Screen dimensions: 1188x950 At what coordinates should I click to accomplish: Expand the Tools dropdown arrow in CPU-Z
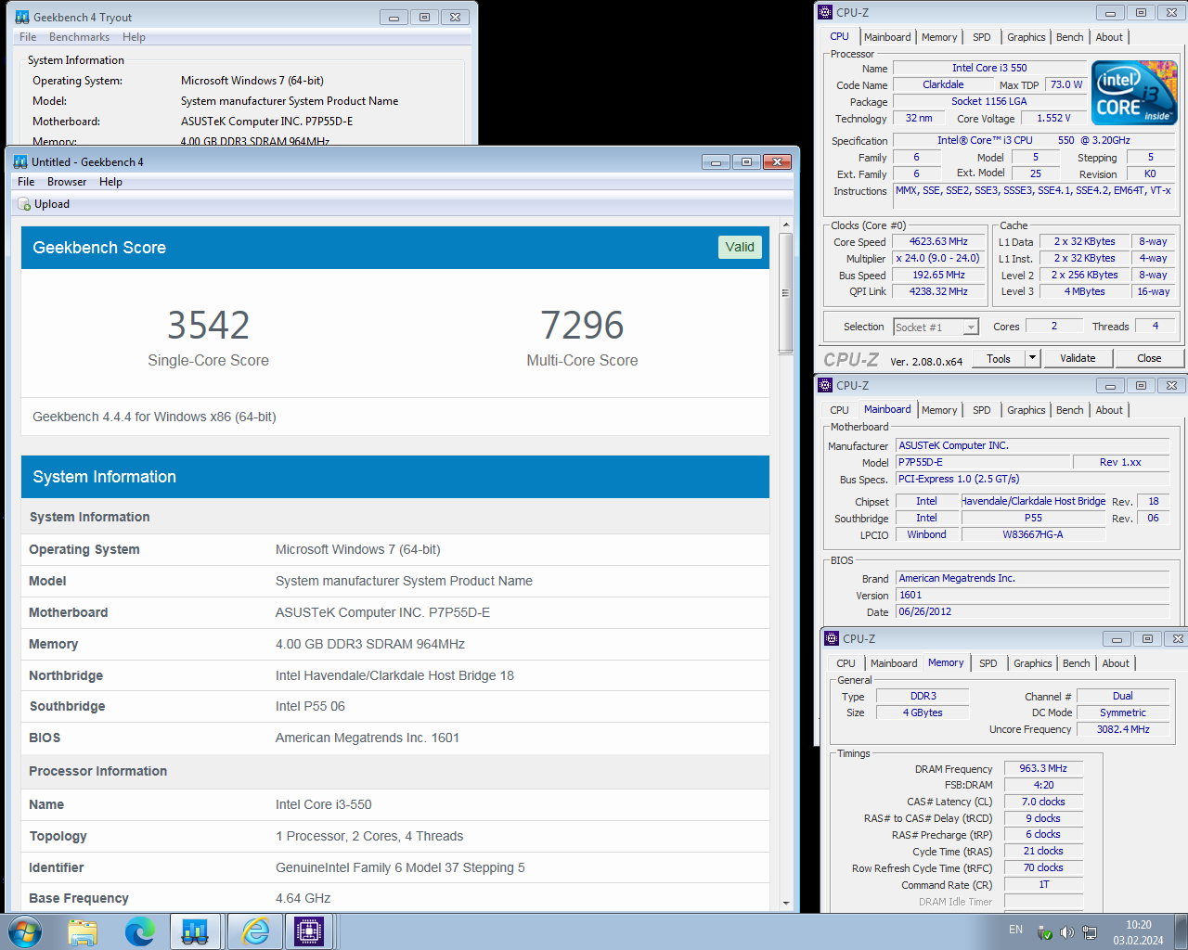click(x=1032, y=358)
